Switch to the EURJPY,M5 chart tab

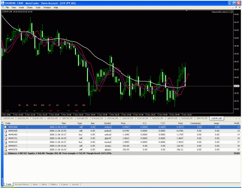point(38,118)
